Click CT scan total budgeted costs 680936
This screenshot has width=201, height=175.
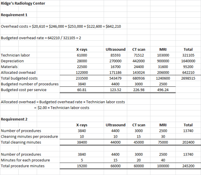pos(139,78)
